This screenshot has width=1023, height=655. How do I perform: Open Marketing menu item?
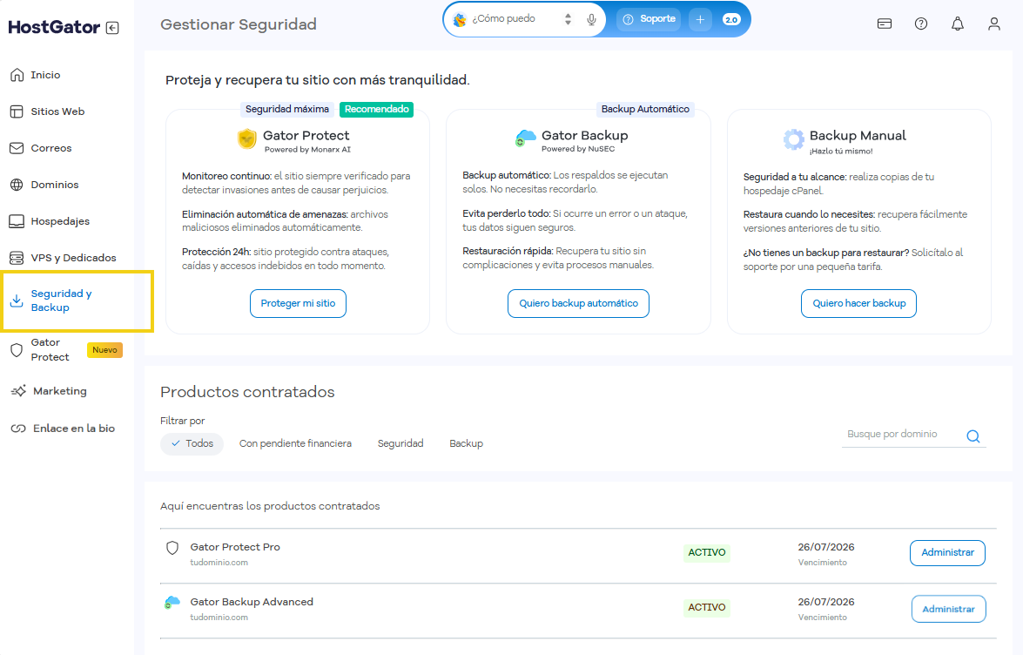click(x=60, y=391)
